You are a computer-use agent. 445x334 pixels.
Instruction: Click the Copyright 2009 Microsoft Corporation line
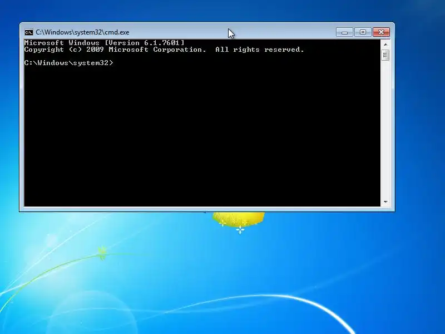164,50
